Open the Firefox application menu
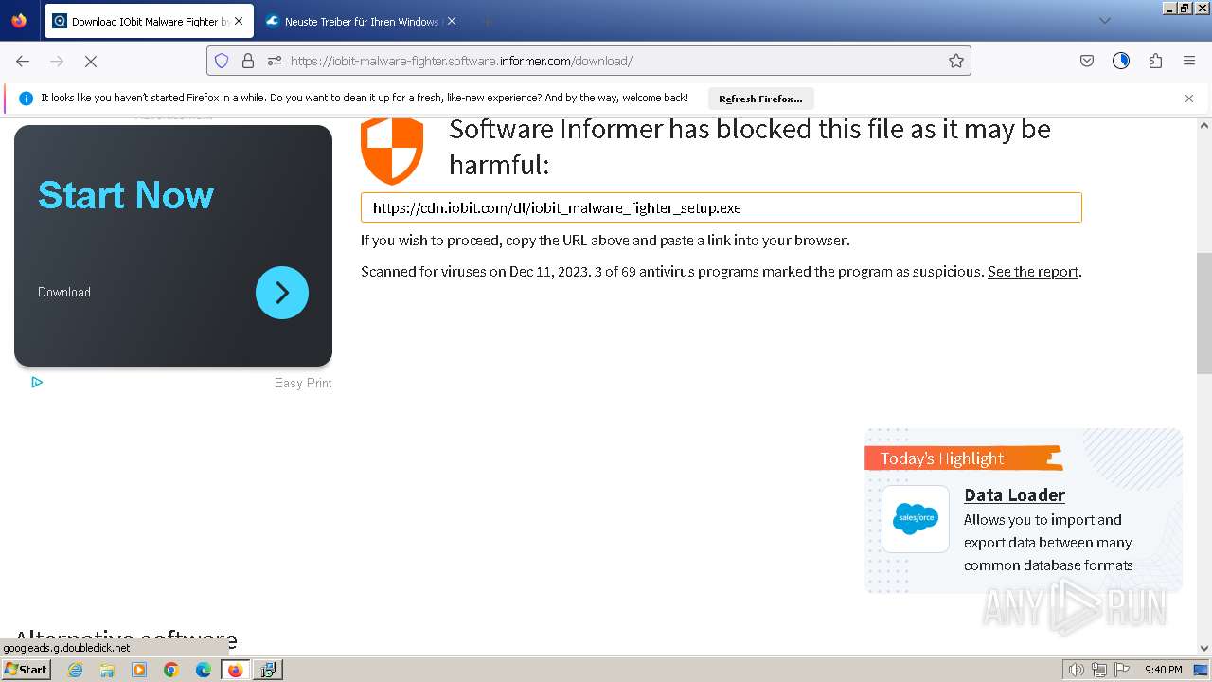This screenshot has width=1212, height=682. point(1189,61)
